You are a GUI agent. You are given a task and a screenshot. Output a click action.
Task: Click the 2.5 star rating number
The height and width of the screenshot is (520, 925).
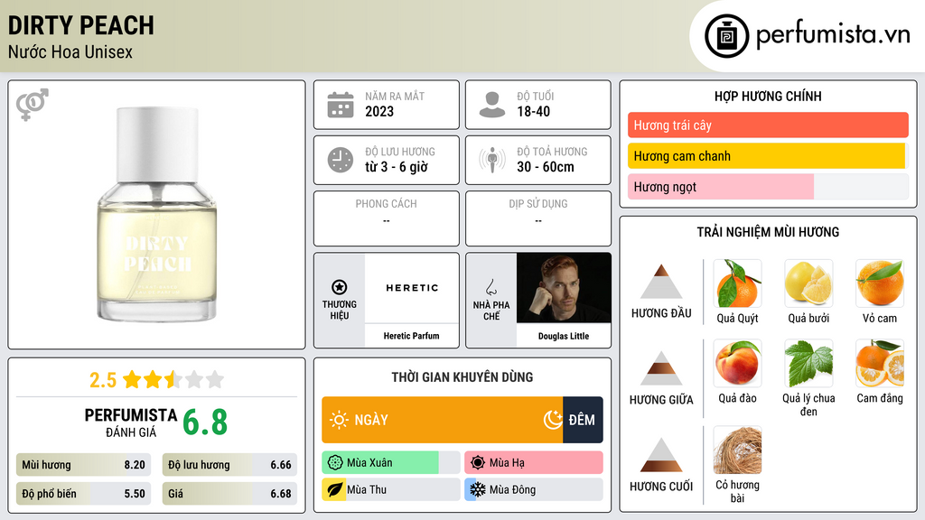coord(103,380)
